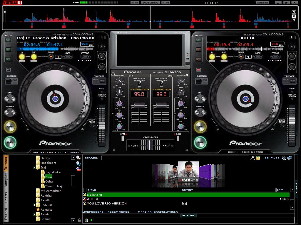301x225 pixels.
Task: Select waveform view 3
Action: [294, 20]
